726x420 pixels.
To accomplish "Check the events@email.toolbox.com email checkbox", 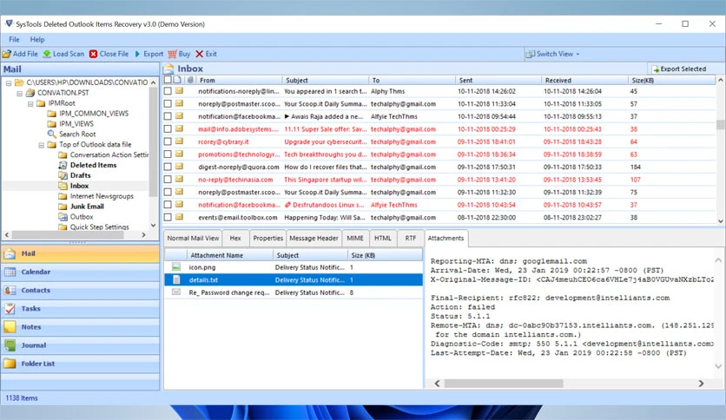I will click(168, 217).
